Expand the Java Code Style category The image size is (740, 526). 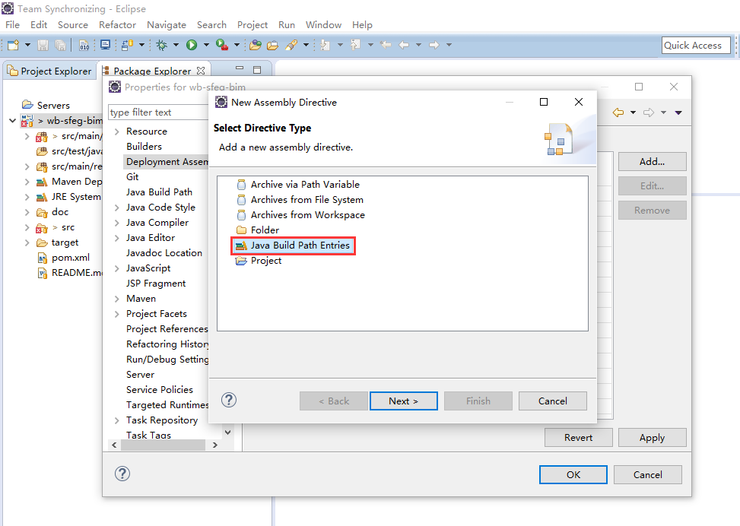coord(116,208)
